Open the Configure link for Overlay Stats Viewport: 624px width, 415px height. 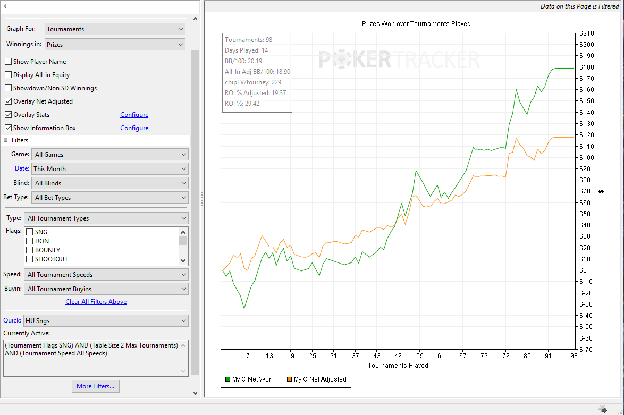[134, 115]
